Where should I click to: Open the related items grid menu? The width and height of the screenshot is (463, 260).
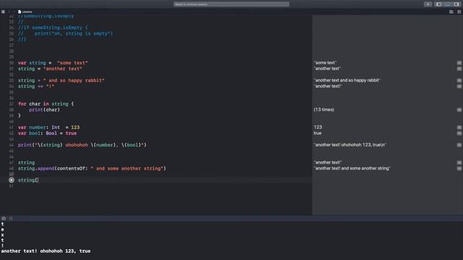[x=3, y=12]
